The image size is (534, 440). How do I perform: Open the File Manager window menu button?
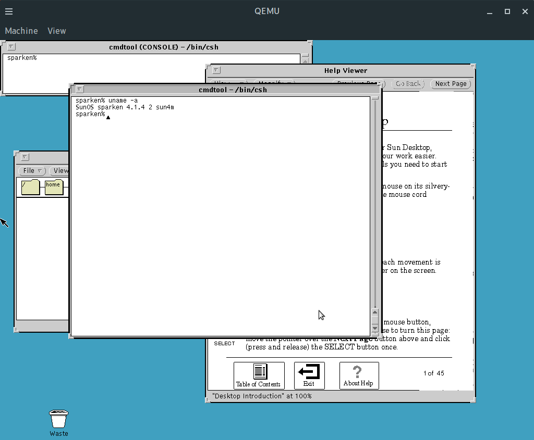[25, 157]
